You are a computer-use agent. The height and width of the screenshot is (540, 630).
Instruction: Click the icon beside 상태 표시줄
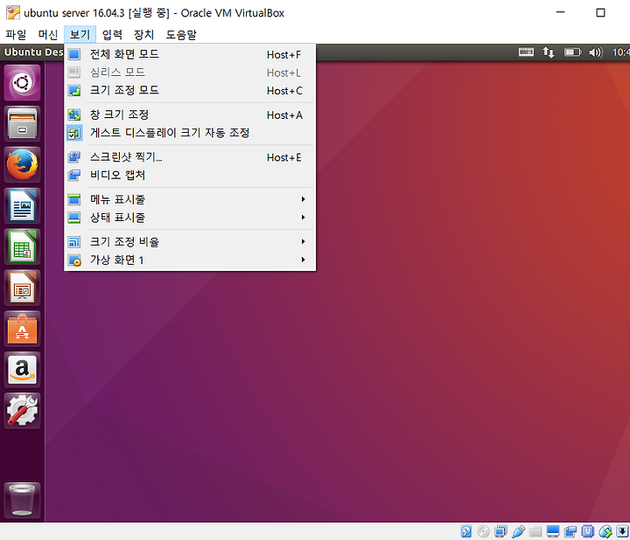74,218
